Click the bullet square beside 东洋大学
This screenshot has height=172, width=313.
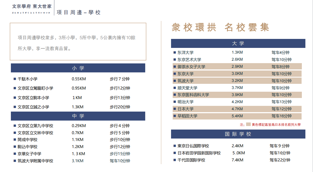[175, 53]
